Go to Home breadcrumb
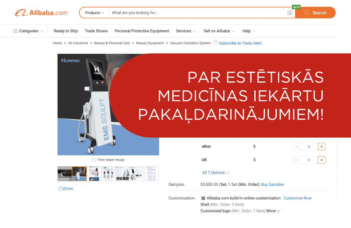Screen dimensions: 351x228 pos(57,43)
